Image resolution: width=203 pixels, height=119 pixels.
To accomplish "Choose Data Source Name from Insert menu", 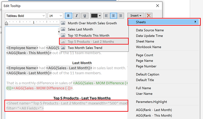I will (x=150, y=30).
